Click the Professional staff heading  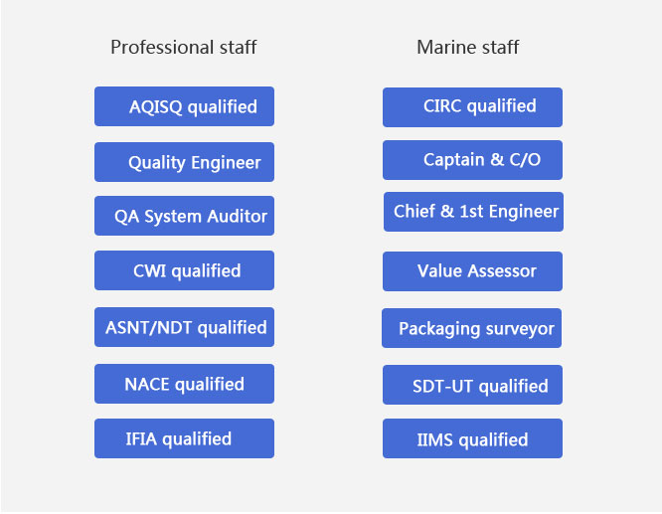pyautogui.click(x=184, y=47)
